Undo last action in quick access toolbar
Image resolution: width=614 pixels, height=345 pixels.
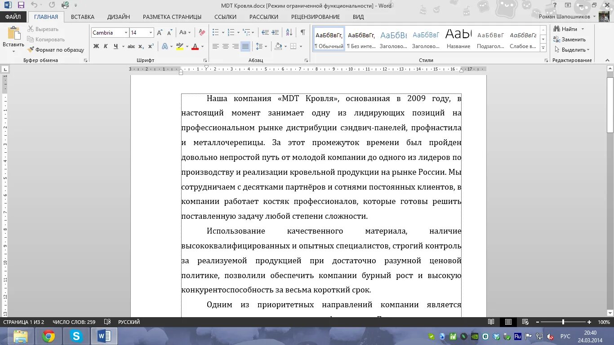click(34, 5)
